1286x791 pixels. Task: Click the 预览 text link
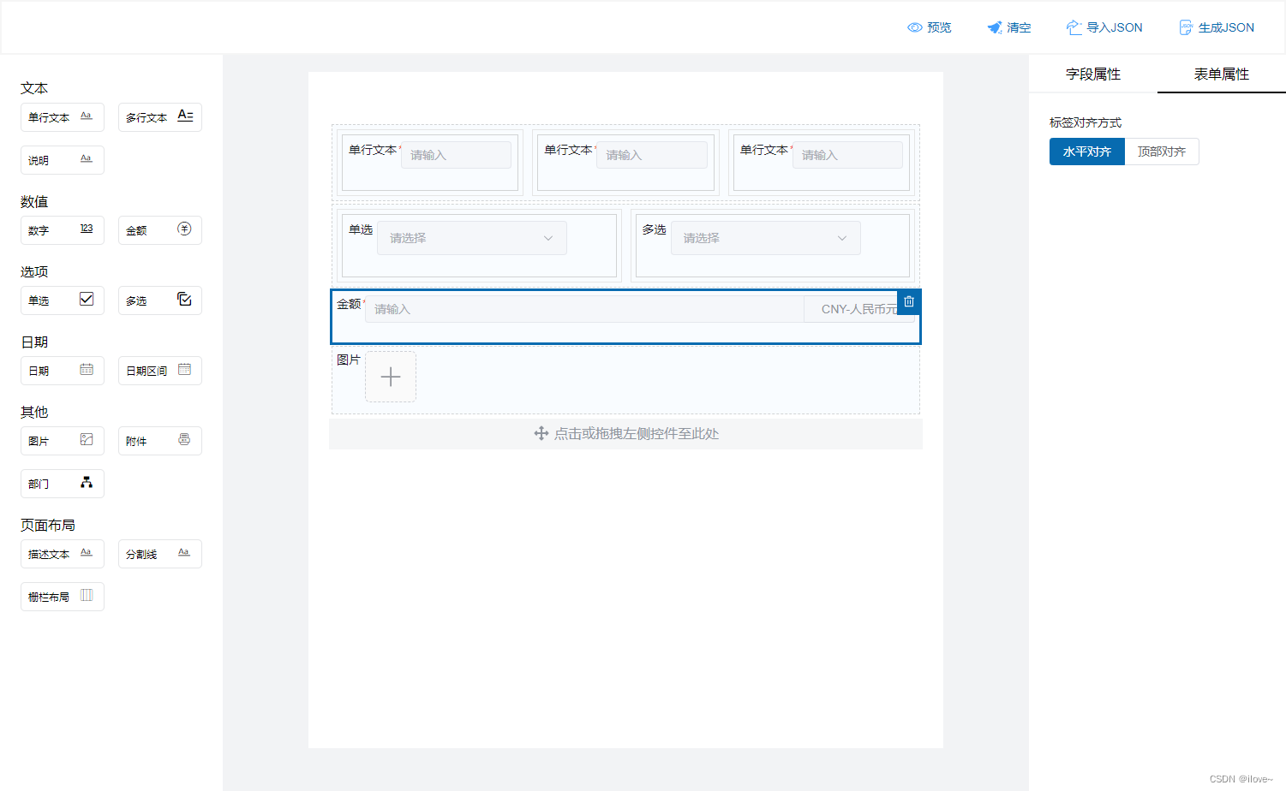coord(939,27)
